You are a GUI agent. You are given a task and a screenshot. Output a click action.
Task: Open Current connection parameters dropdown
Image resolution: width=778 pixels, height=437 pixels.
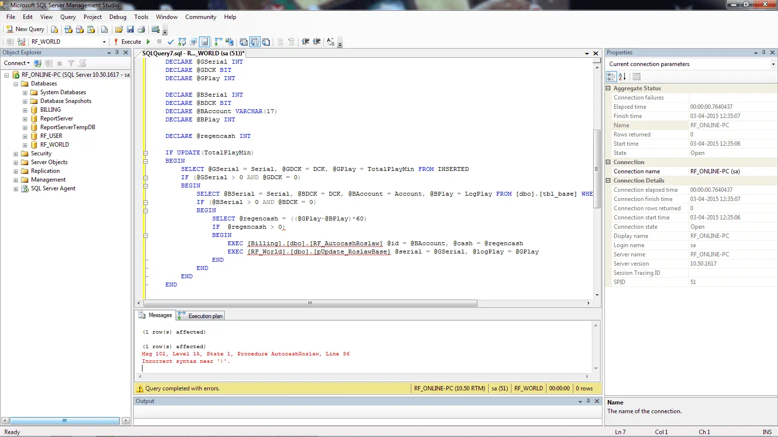tap(773, 64)
